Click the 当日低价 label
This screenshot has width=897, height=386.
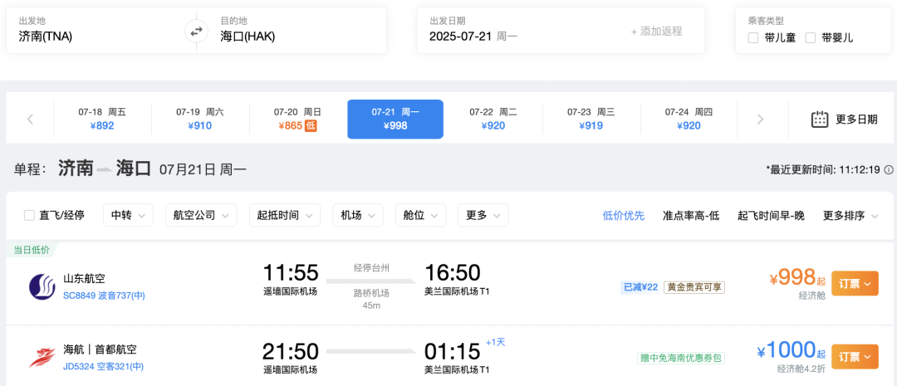click(x=31, y=250)
